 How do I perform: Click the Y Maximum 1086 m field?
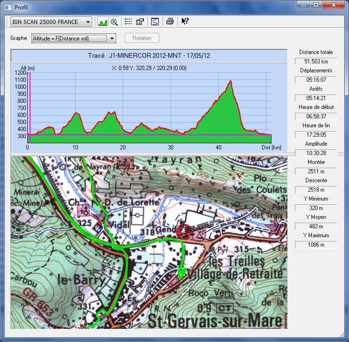point(316,245)
